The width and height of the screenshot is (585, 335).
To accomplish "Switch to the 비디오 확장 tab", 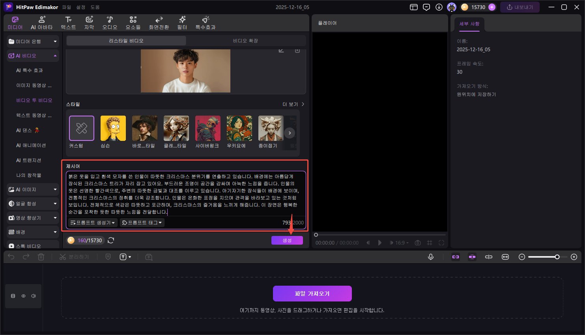I will (x=245, y=41).
